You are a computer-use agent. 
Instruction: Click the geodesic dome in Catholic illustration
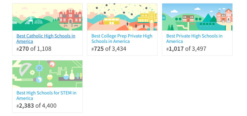38,22
